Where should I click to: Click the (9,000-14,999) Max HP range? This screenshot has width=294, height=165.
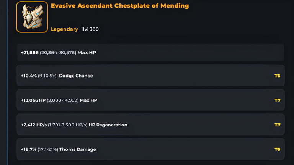(62, 100)
